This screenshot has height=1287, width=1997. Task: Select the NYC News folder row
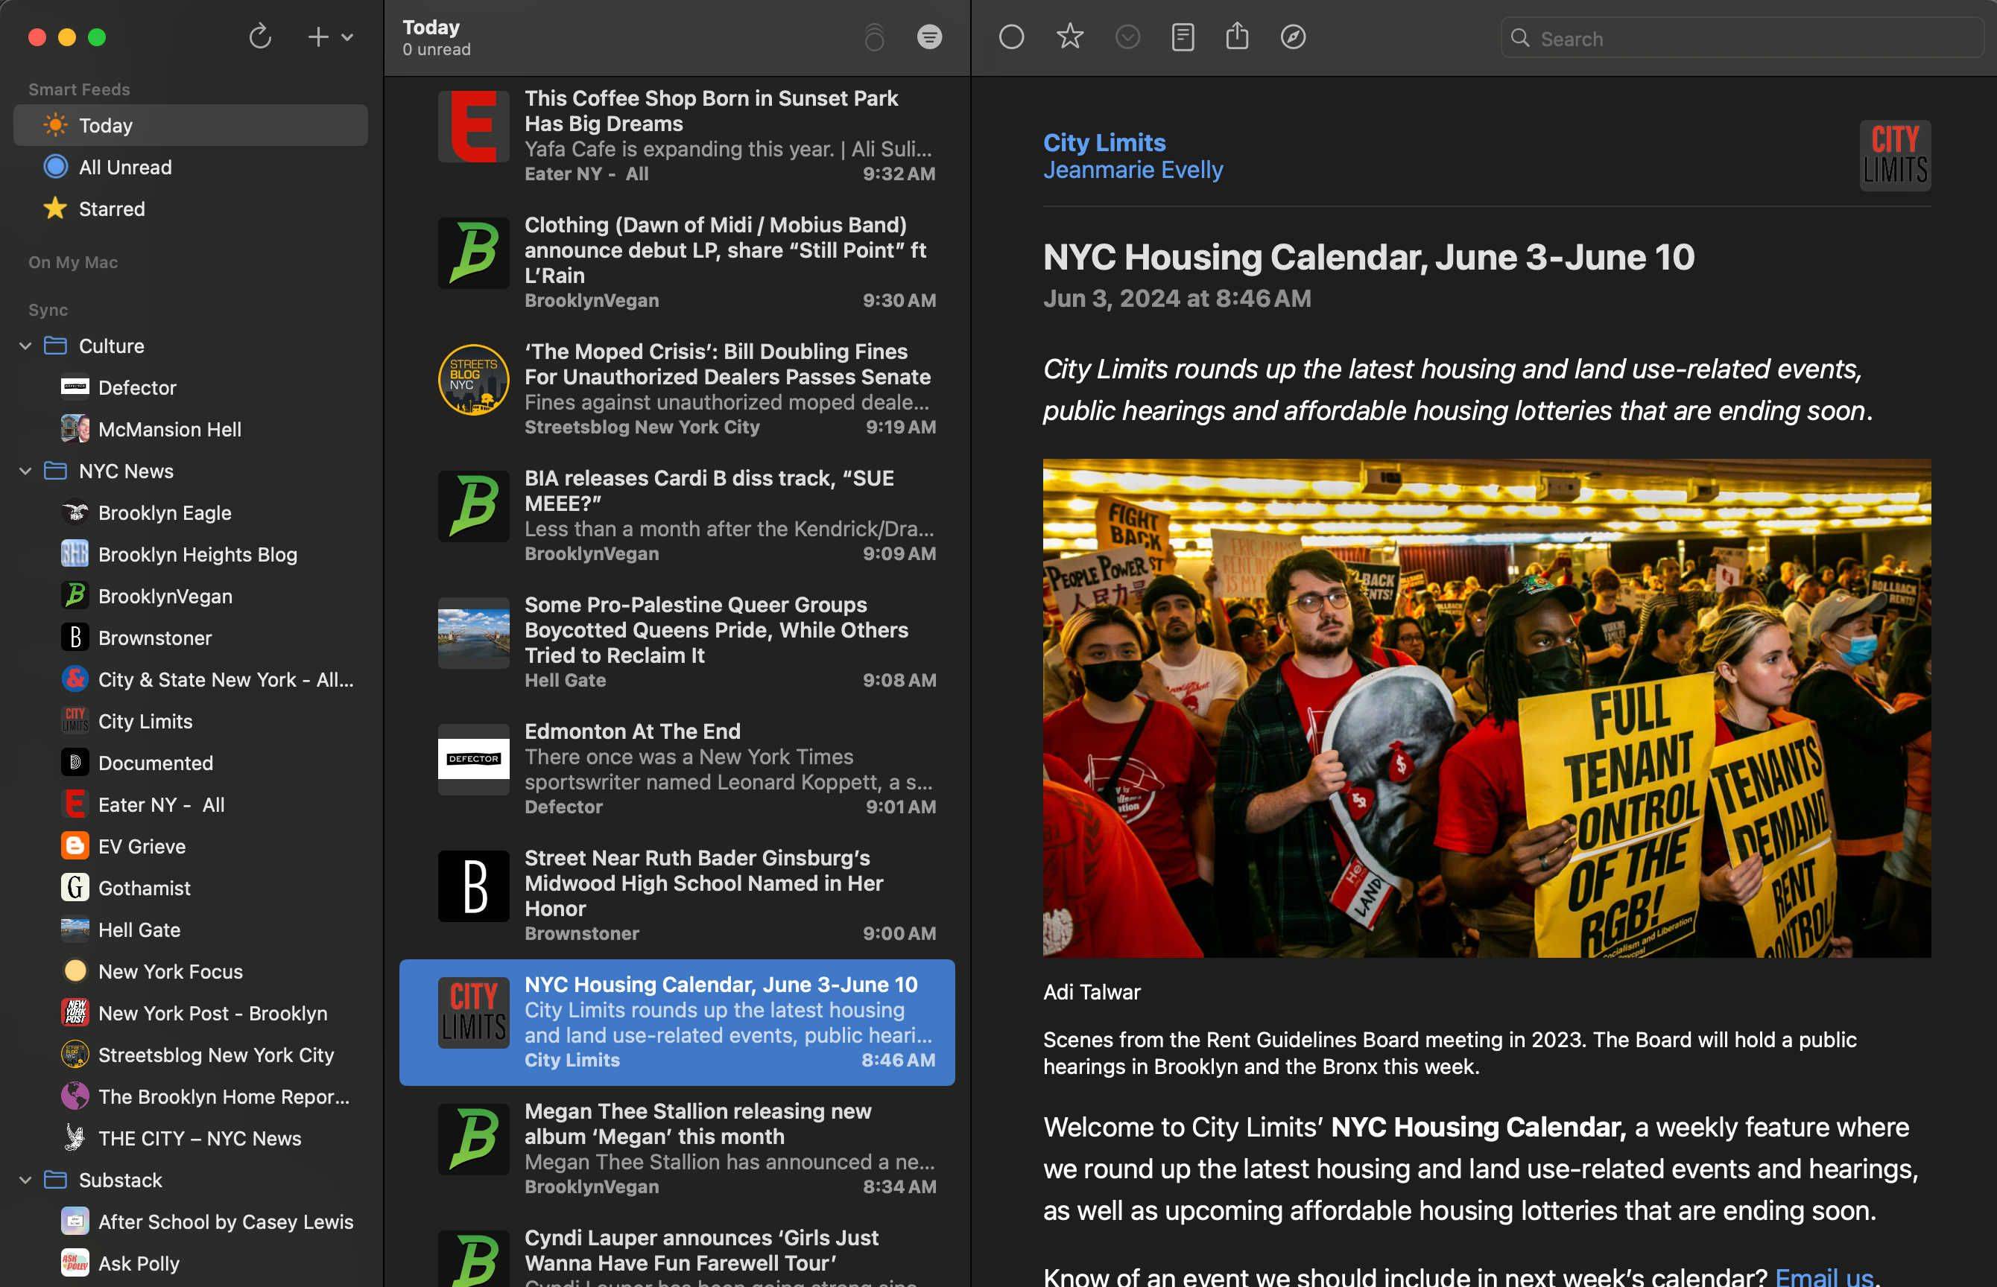[x=191, y=471]
